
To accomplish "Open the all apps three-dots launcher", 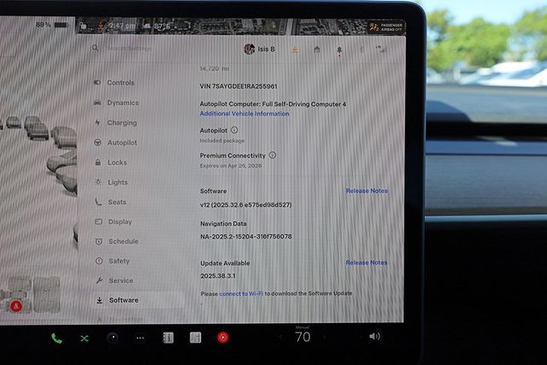I will 140,338.
